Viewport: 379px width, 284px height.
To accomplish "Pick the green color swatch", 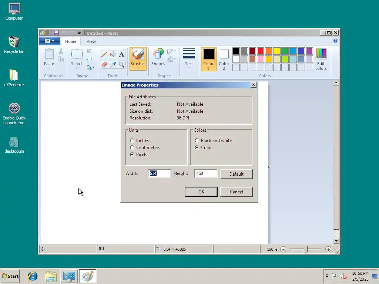I will (x=285, y=51).
